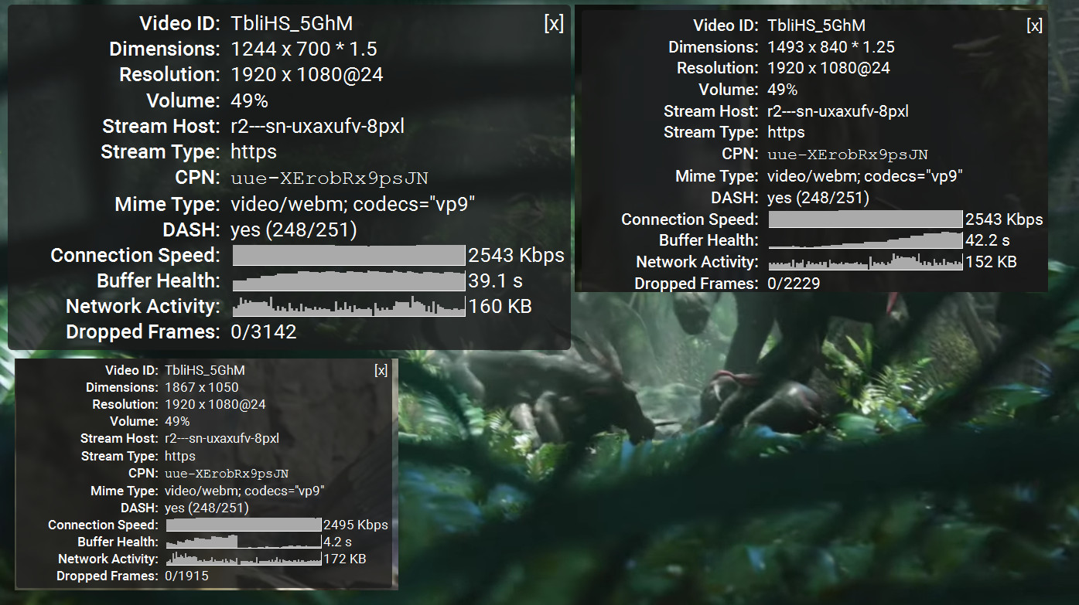Screen dimensions: 1079x605
Task: Click the stream host value in the 1244 x 700 panel
Action: [318, 126]
